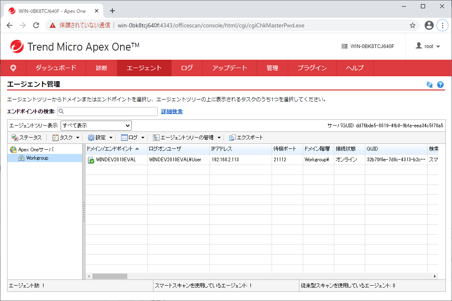Click the Export icon

pos(232,138)
